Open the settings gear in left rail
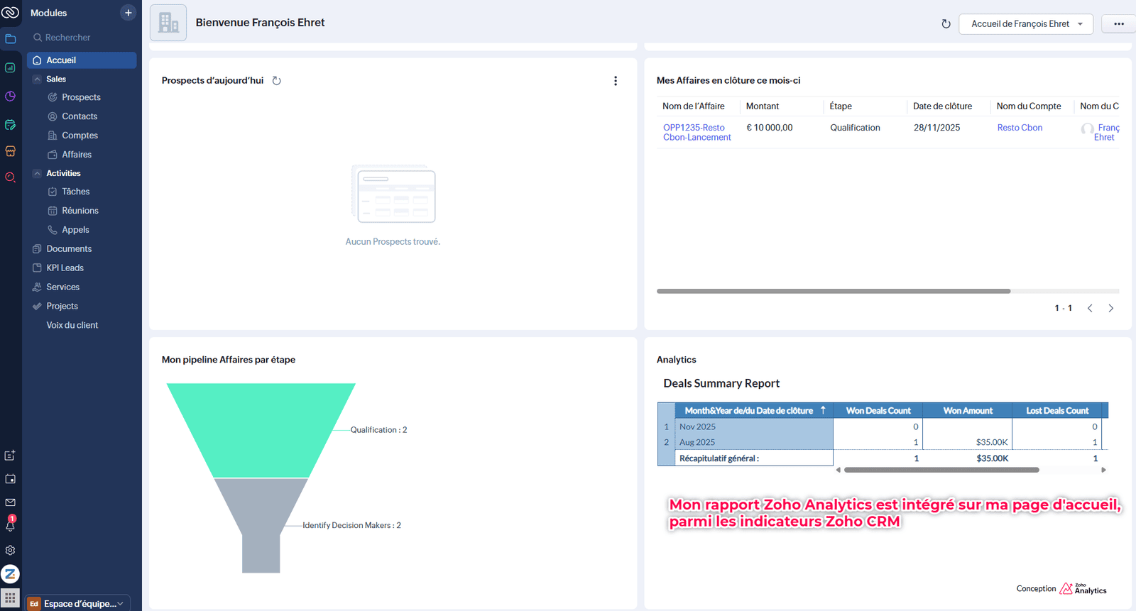The image size is (1136, 611). tap(10, 550)
